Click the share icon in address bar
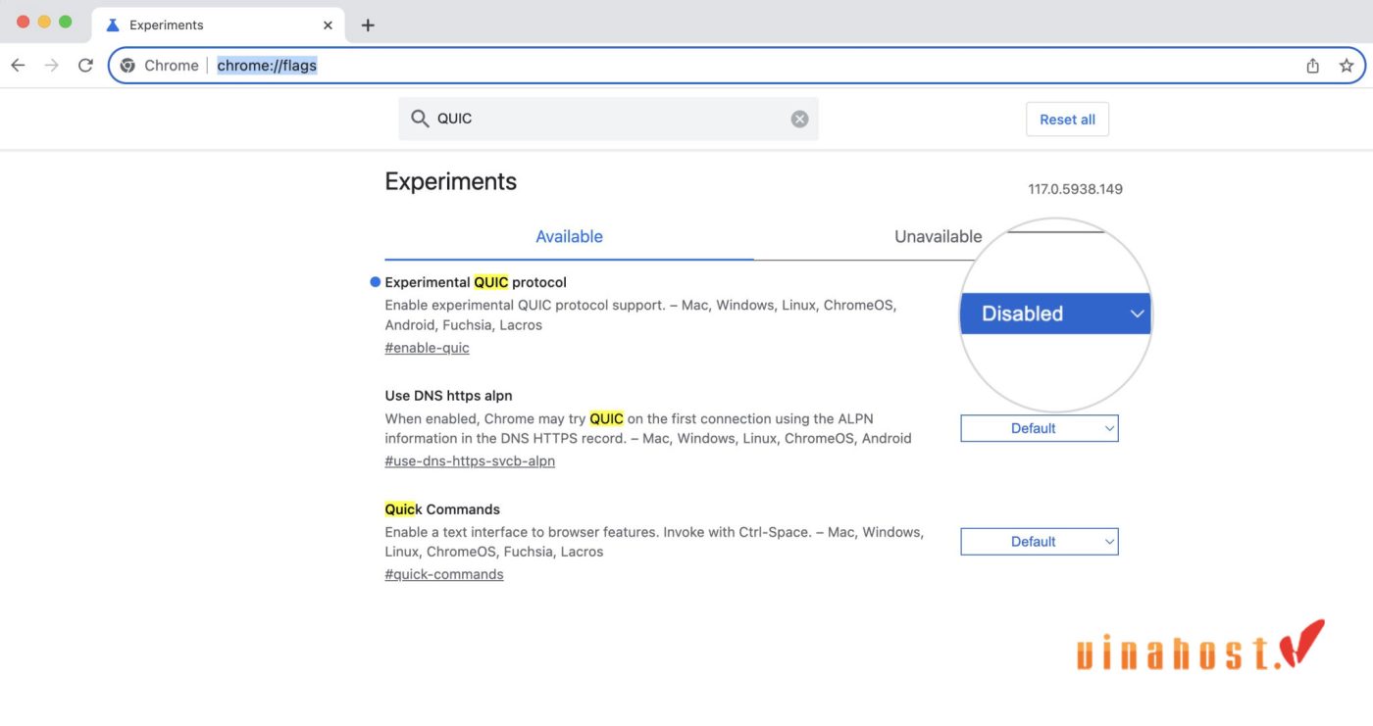The width and height of the screenshot is (1373, 726). click(x=1312, y=66)
